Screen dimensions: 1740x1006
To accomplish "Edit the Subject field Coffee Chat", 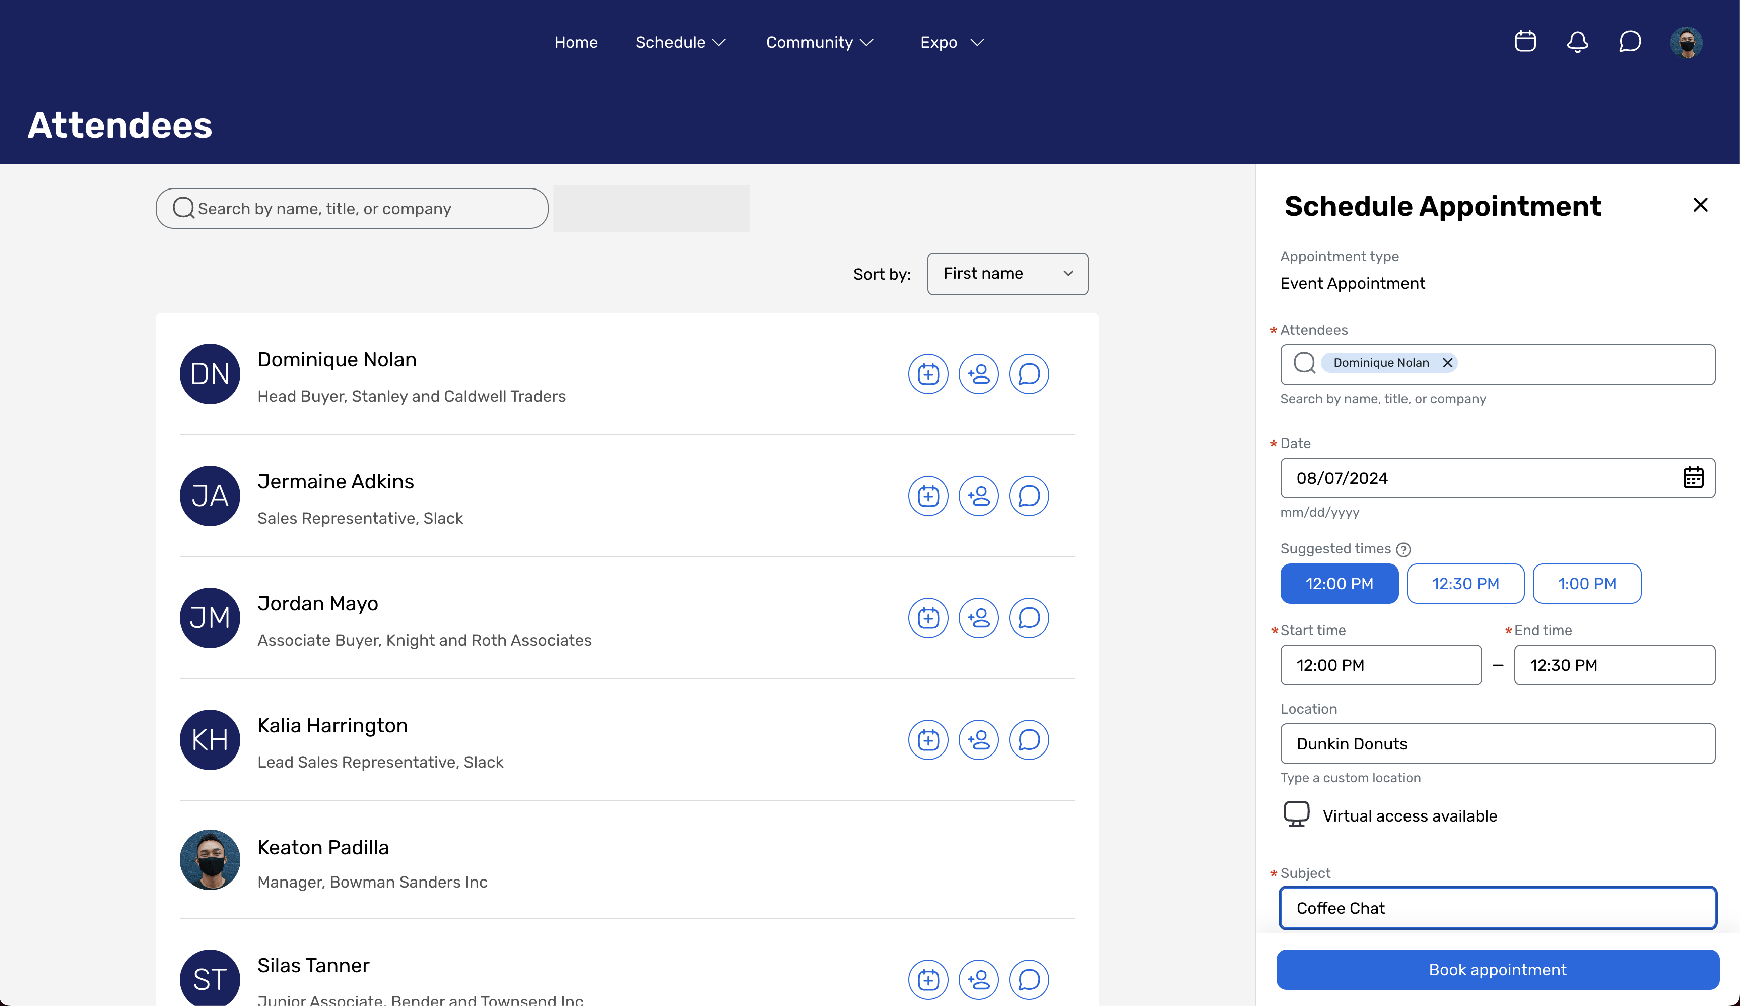I will (x=1497, y=908).
